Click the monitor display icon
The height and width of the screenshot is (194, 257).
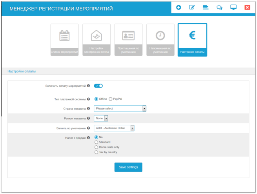point(233,7)
